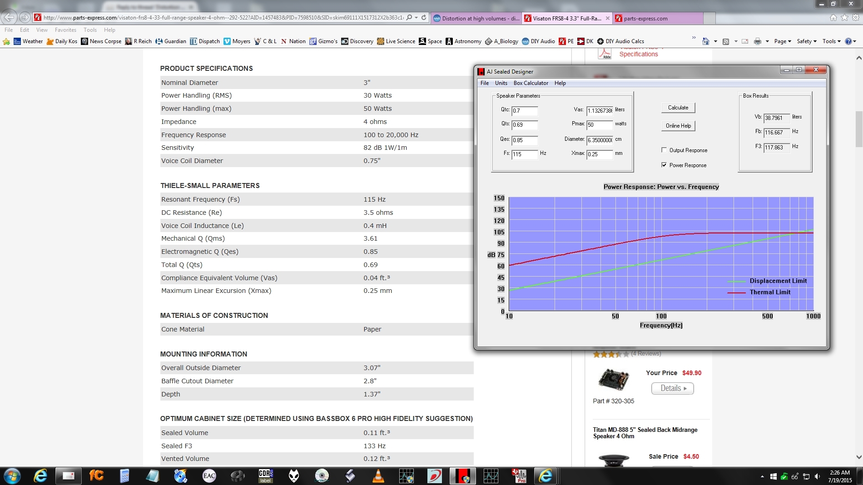Screen dimensions: 863x485
Task: Click the Add to Favorites bar star icon
Action: (6, 41)
